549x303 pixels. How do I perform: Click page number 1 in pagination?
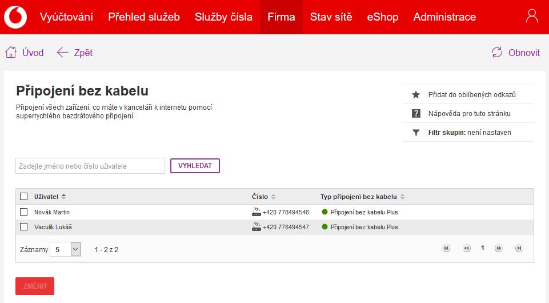point(483,248)
